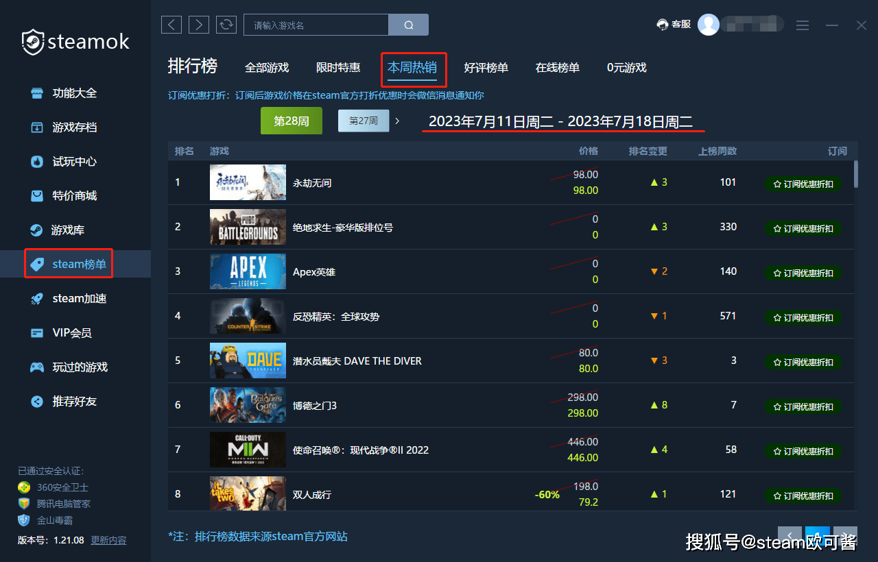Screen dimensions: 878x562
Task: Subscribe to discounts for 双人成行
Action: [x=803, y=496]
